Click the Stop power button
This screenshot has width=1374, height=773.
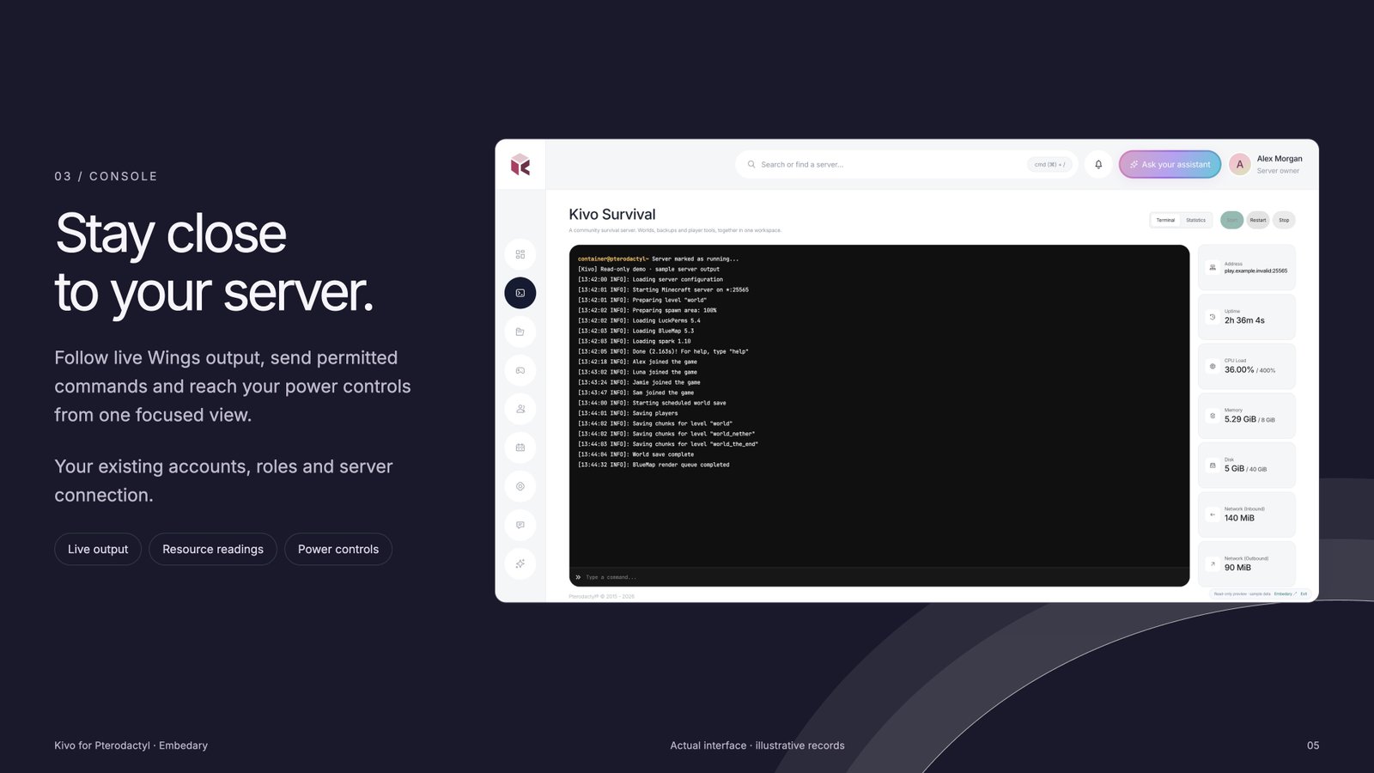1284,220
